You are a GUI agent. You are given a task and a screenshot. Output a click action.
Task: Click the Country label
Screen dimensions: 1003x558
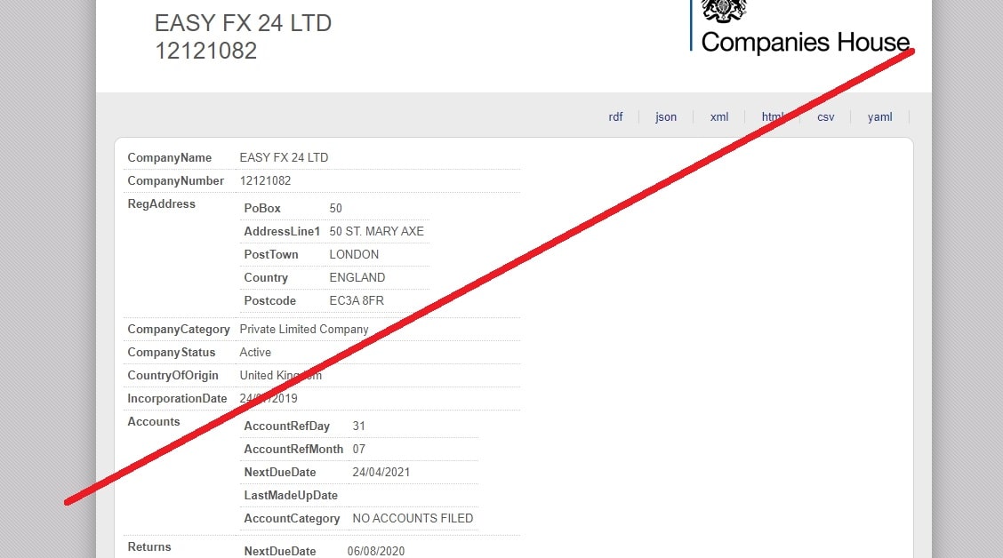pos(266,277)
